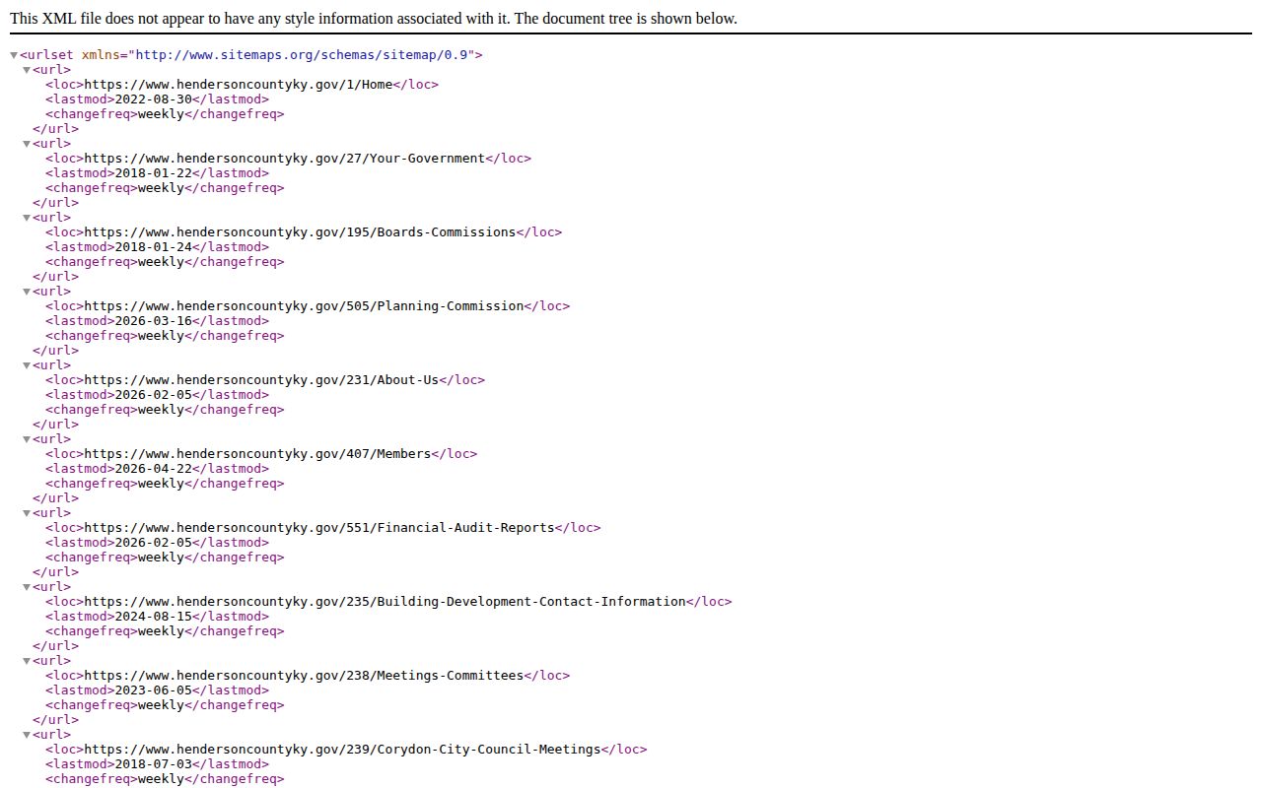Click the 231/About-Us loc URL
This screenshot has width=1262, height=788.
click(x=261, y=380)
